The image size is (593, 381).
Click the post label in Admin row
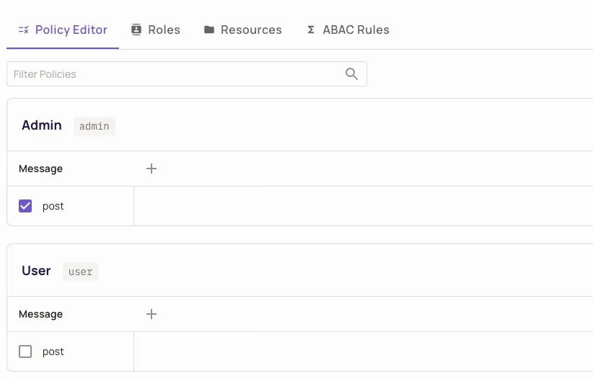[x=53, y=206]
